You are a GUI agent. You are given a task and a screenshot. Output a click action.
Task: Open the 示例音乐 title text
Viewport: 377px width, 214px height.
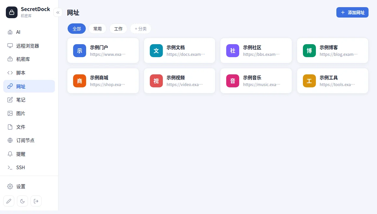click(x=252, y=78)
